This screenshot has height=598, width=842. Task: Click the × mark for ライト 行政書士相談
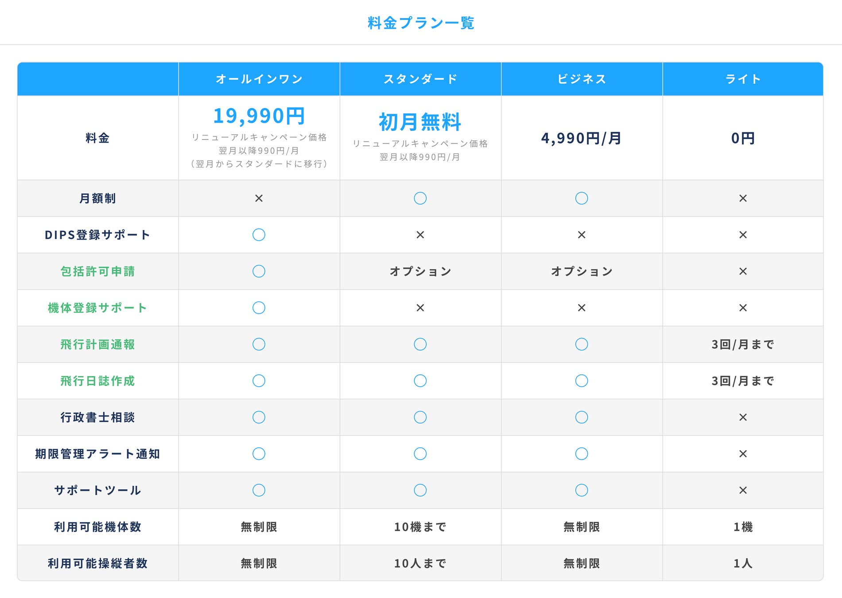coord(743,417)
